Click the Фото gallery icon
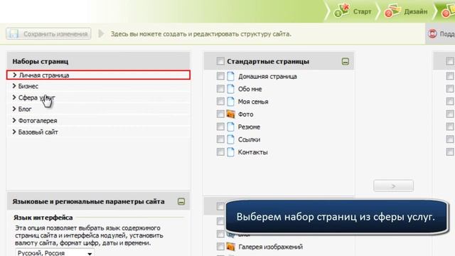Image resolution: width=455 pixels, height=256 pixels. point(230,114)
